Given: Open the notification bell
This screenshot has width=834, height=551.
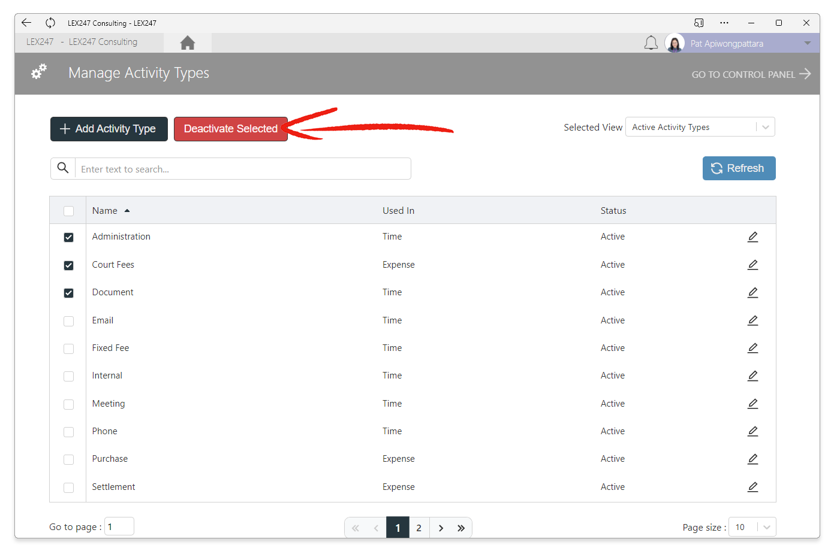Looking at the screenshot, I should click(651, 43).
